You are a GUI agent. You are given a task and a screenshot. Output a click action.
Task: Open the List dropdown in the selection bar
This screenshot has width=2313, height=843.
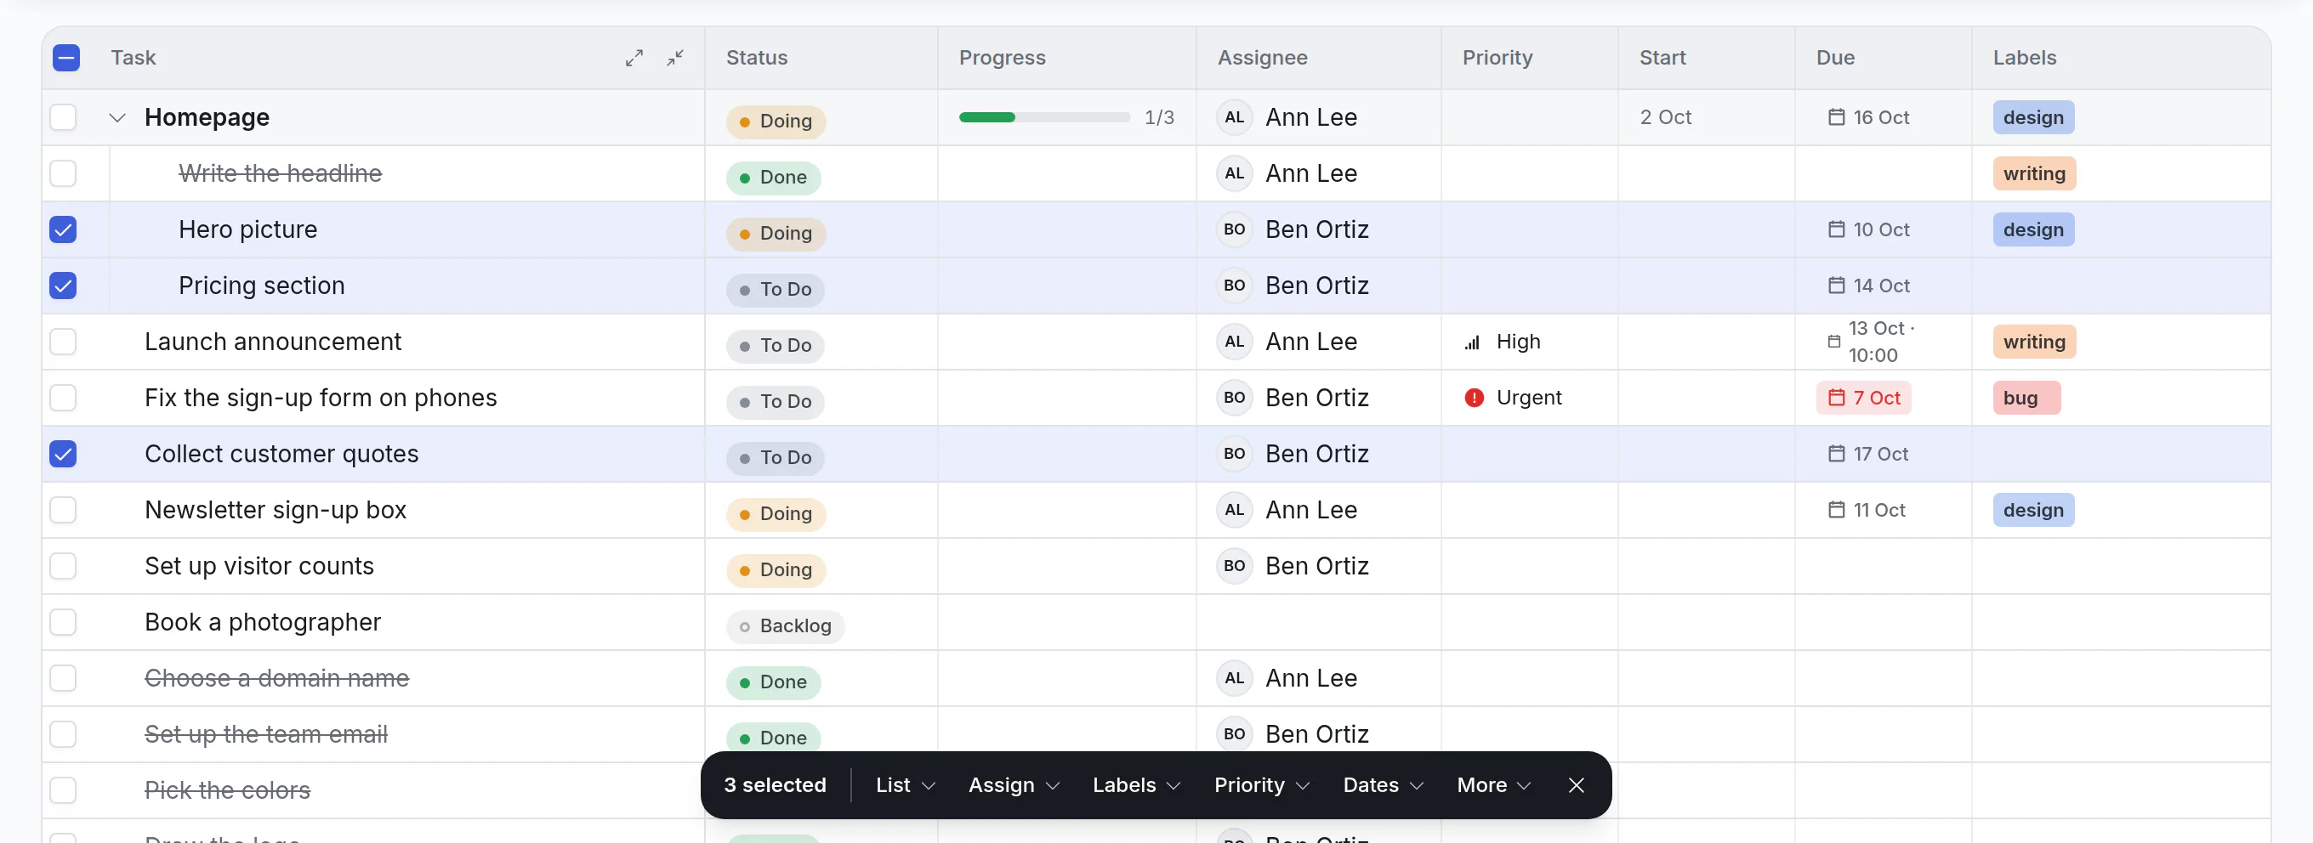pyautogui.click(x=905, y=785)
